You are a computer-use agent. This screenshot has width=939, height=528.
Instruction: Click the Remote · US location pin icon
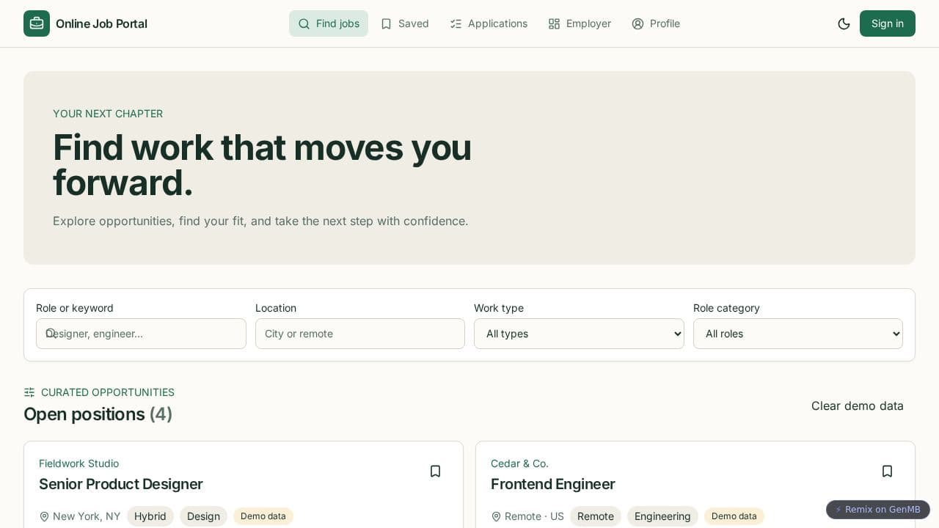(x=496, y=516)
